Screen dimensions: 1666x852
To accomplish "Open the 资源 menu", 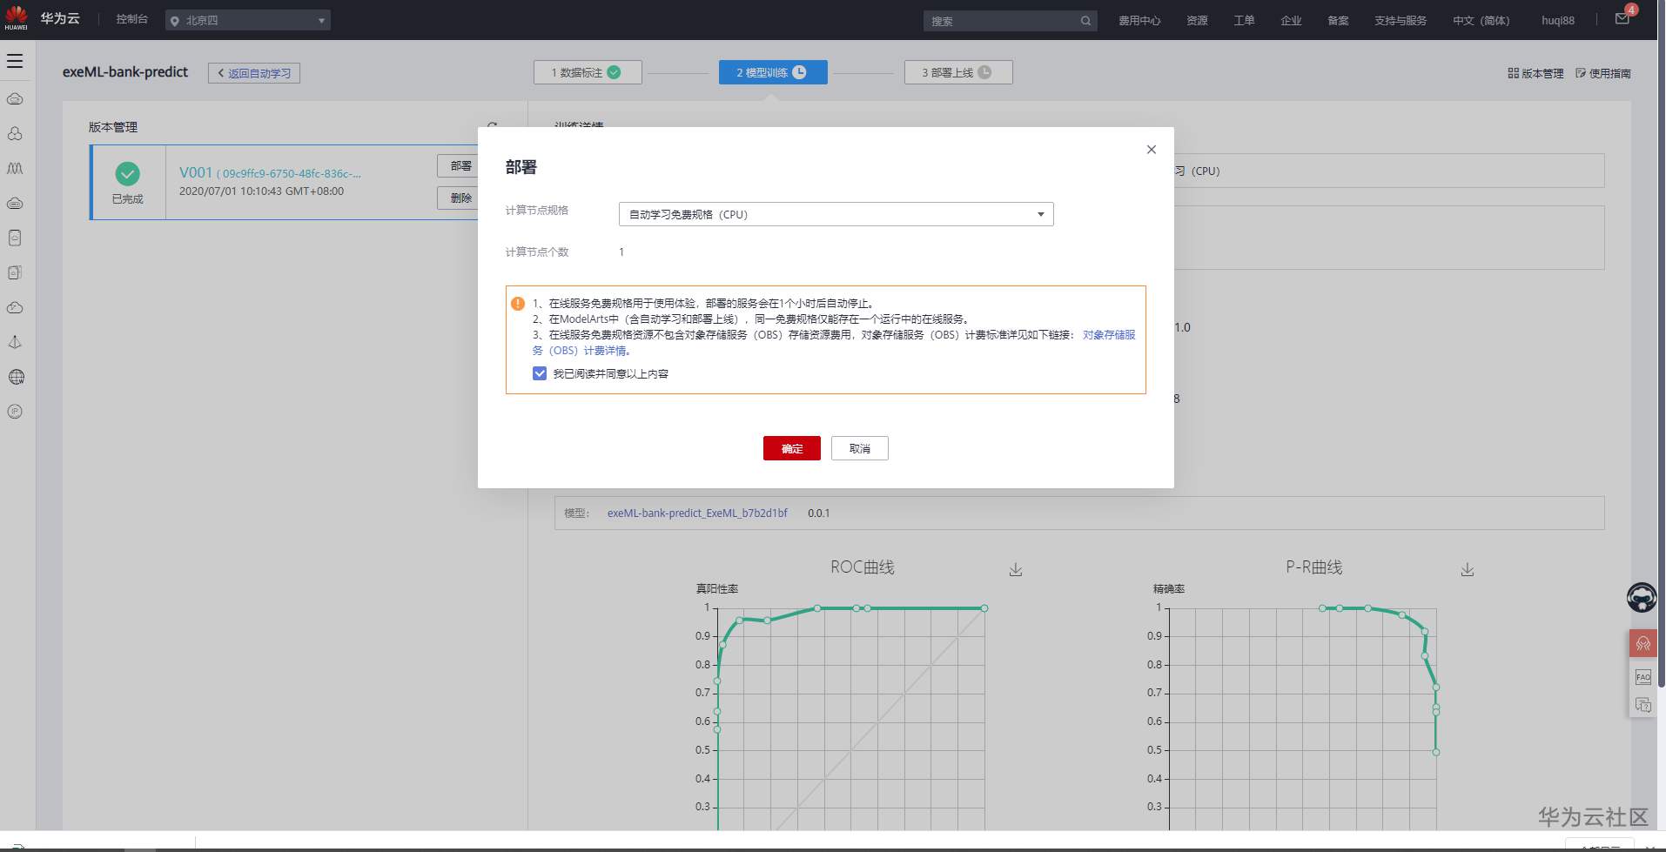I will (1197, 21).
